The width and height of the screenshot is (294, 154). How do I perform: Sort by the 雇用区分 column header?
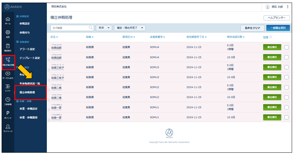[x=129, y=37]
